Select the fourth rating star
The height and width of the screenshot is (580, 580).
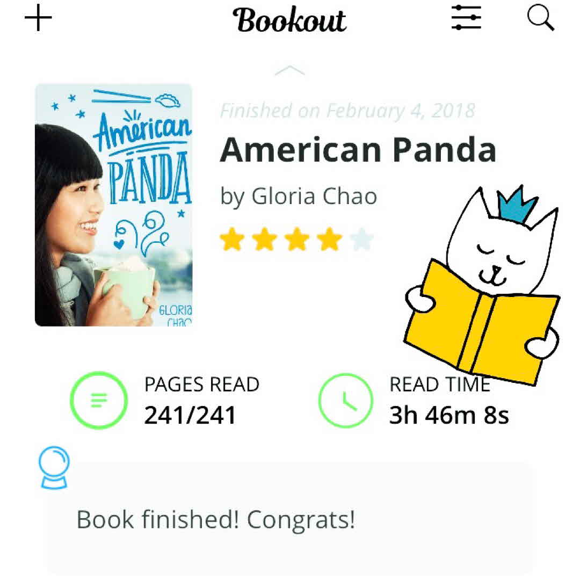coord(329,240)
